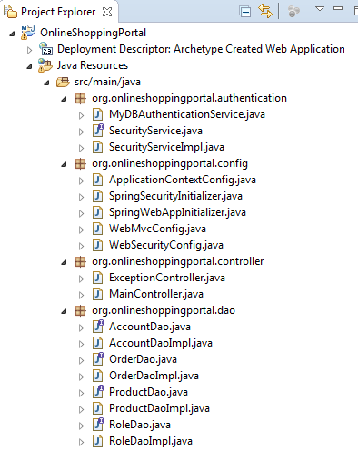Select the Project Explorer tab
358x450 pixels.
point(58,12)
